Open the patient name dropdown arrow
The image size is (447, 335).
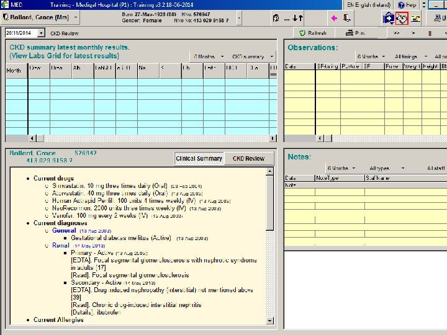point(76,17)
